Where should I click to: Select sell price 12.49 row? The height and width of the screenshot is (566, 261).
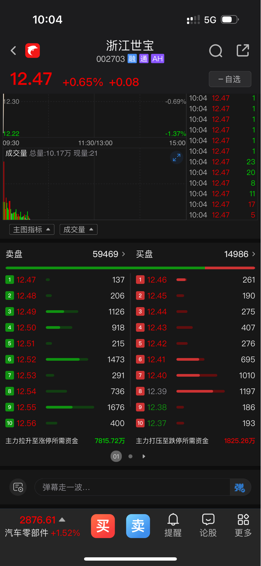[x=65, y=312]
